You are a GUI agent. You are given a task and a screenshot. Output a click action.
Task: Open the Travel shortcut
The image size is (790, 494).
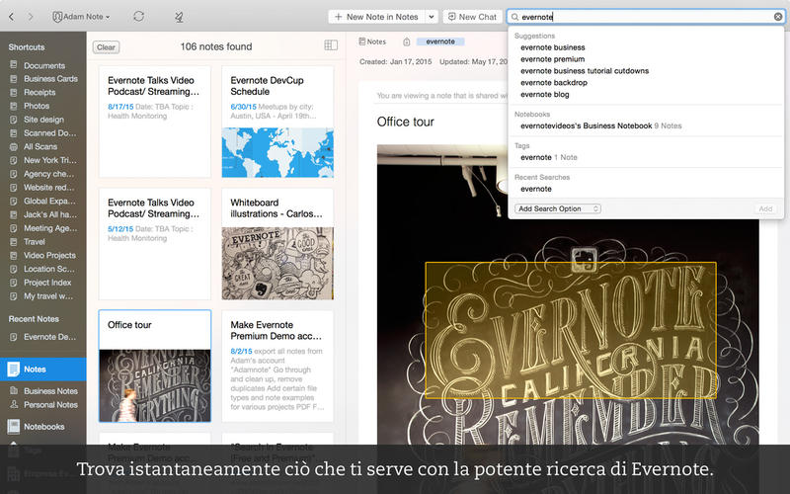[35, 242]
